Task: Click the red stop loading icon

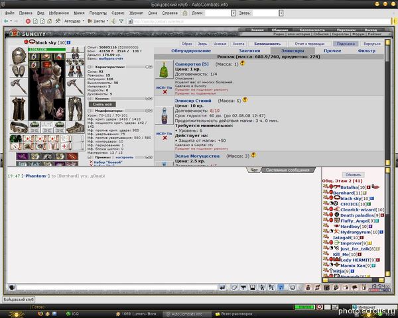Action: coord(28,21)
